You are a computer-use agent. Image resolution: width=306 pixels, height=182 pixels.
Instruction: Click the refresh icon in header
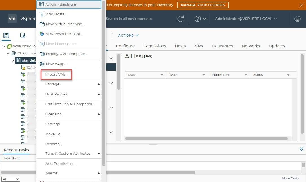[x=180, y=19]
